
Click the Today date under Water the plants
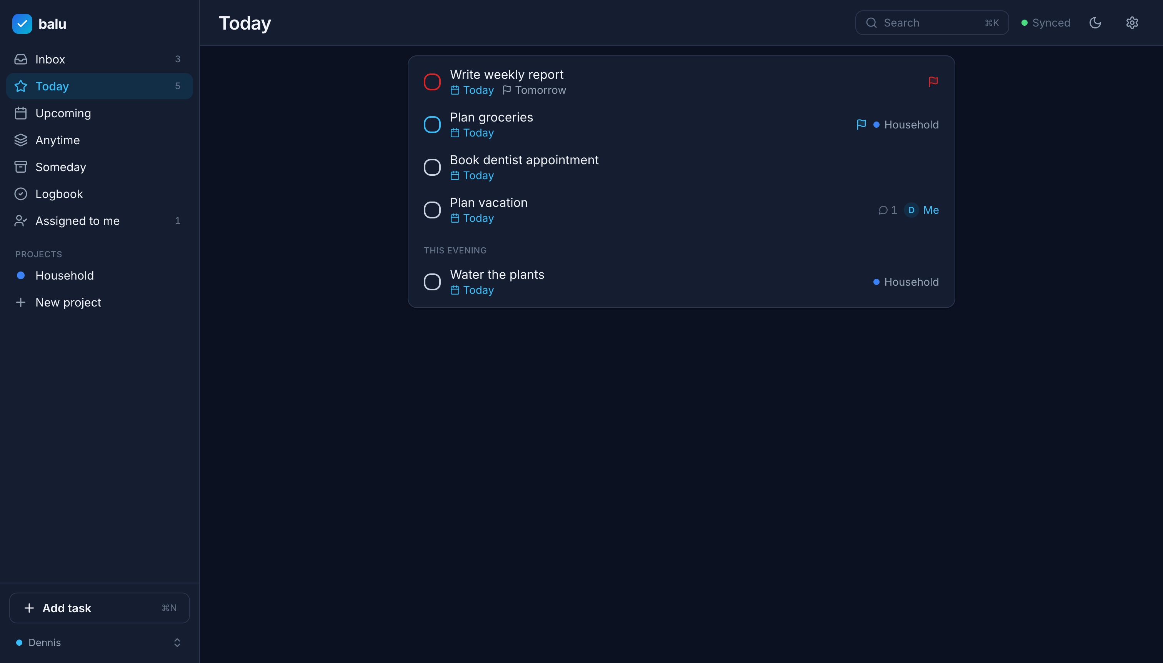478,290
